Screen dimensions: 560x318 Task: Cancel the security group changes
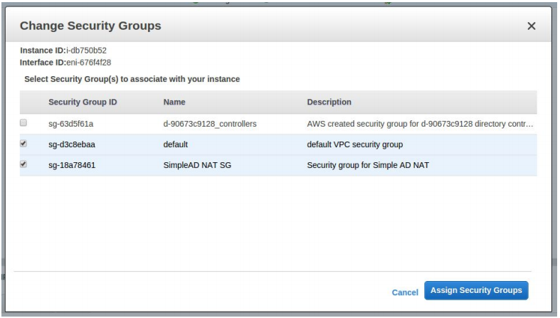pyautogui.click(x=404, y=292)
